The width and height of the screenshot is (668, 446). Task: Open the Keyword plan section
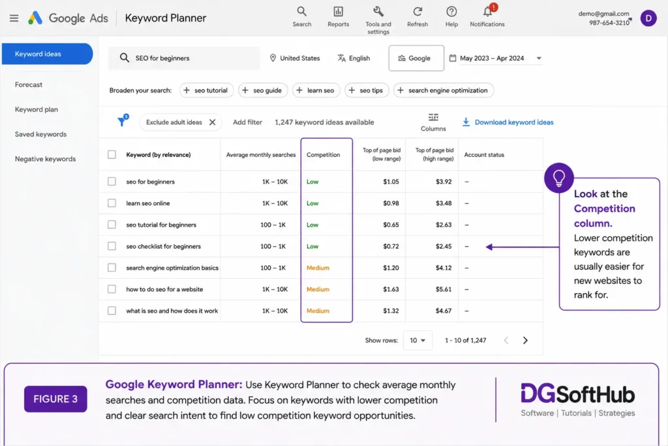tap(37, 109)
